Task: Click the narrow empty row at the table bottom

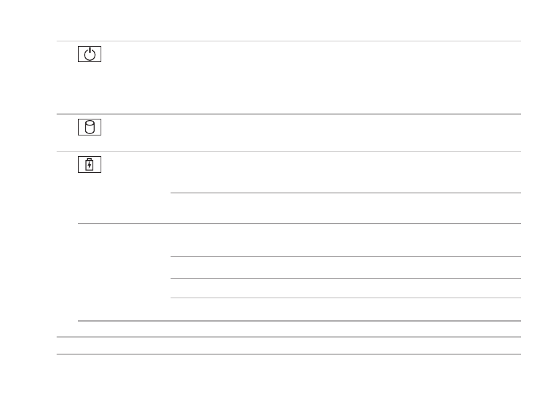Action: pyautogui.click(x=288, y=346)
